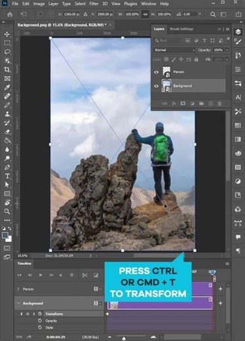Toggle lock transparent pixels

pyautogui.click(x=166, y=59)
